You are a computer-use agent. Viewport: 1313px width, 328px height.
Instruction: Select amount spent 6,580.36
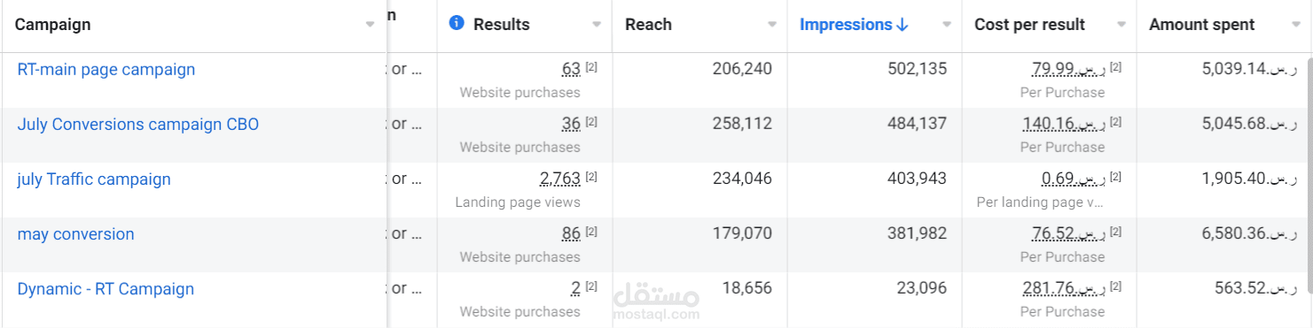click(x=1249, y=233)
